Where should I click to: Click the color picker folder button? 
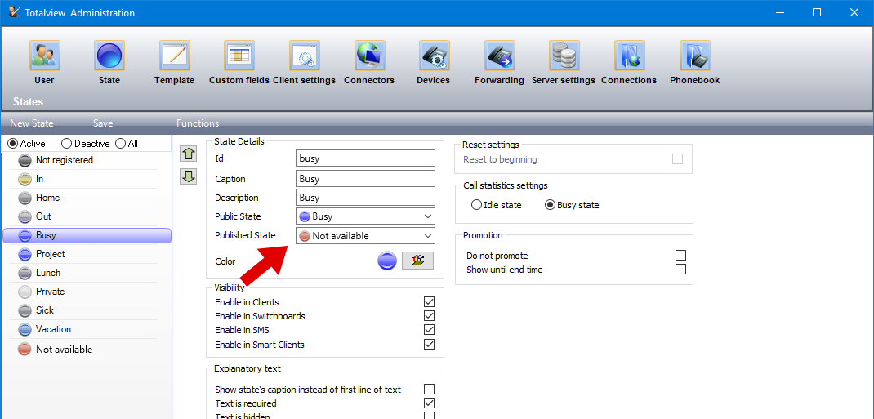[417, 261]
